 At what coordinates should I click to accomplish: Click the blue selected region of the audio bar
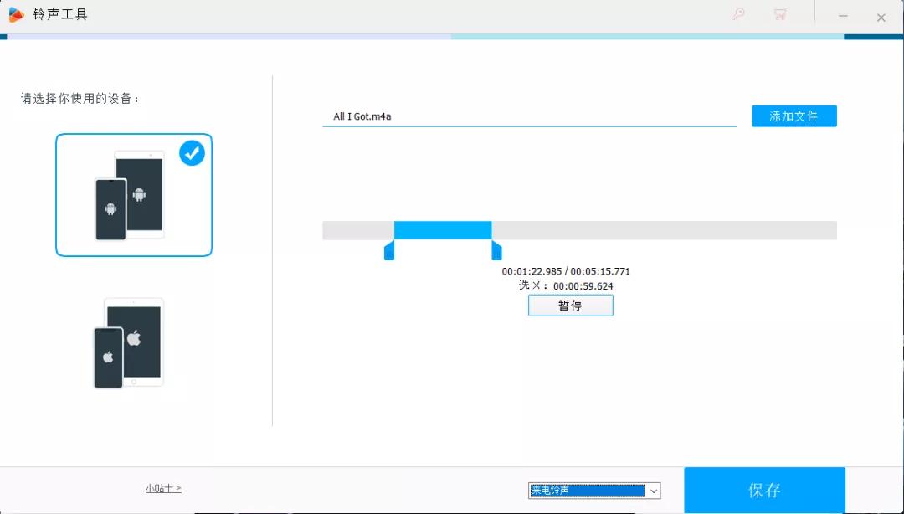(443, 230)
